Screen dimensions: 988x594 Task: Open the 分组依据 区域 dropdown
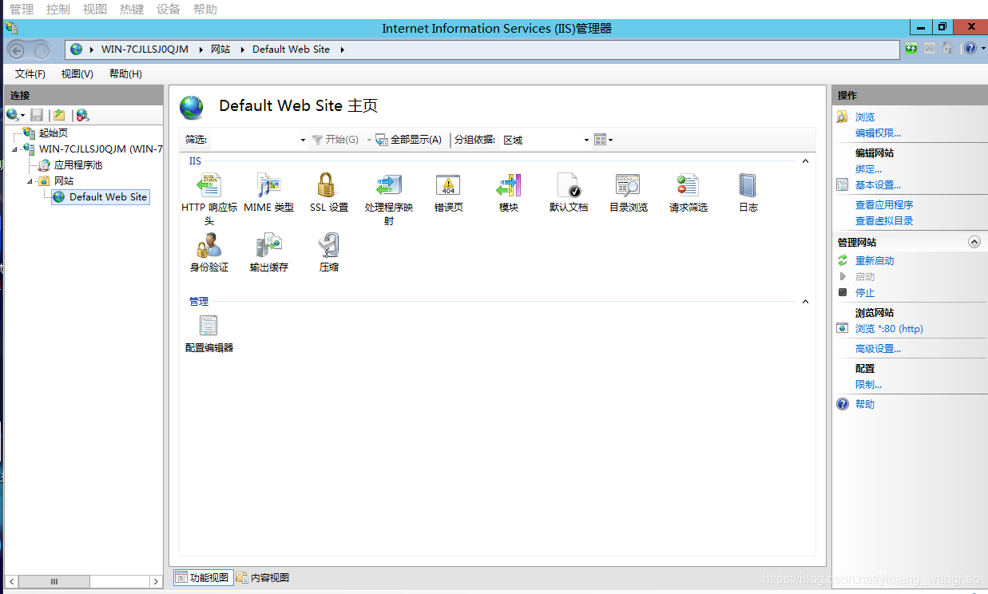546,140
